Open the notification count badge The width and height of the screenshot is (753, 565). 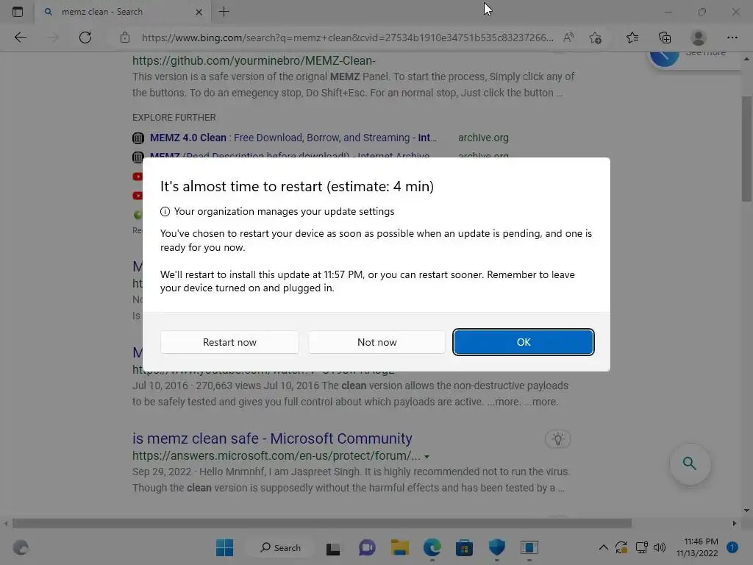tap(732, 547)
